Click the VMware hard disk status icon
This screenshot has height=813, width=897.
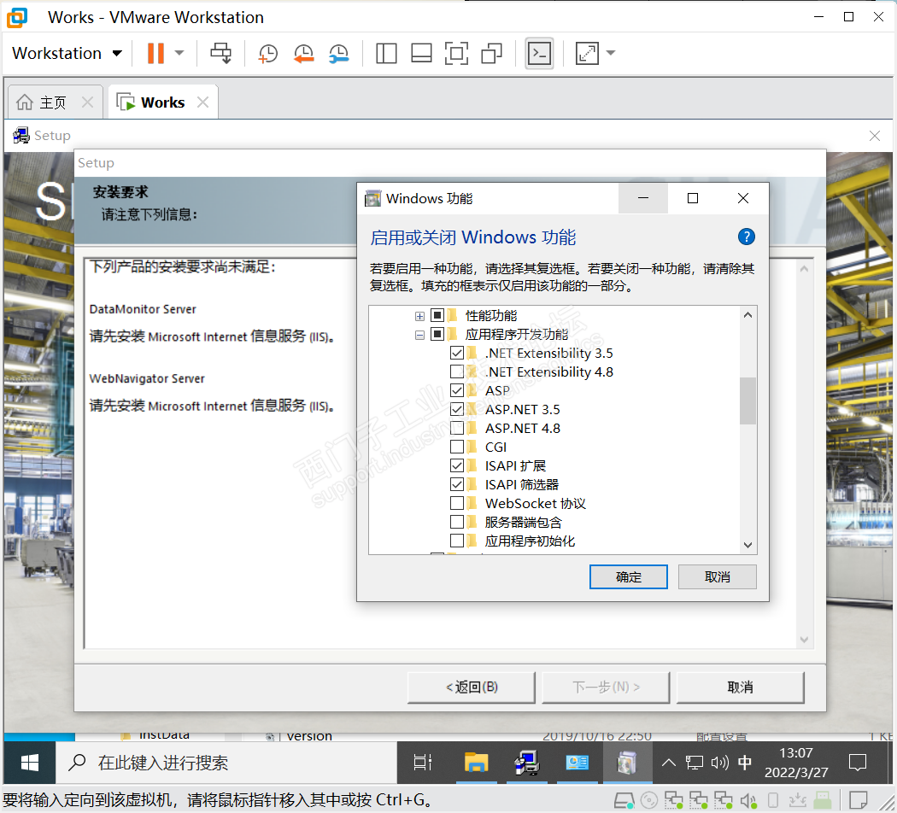coord(624,800)
